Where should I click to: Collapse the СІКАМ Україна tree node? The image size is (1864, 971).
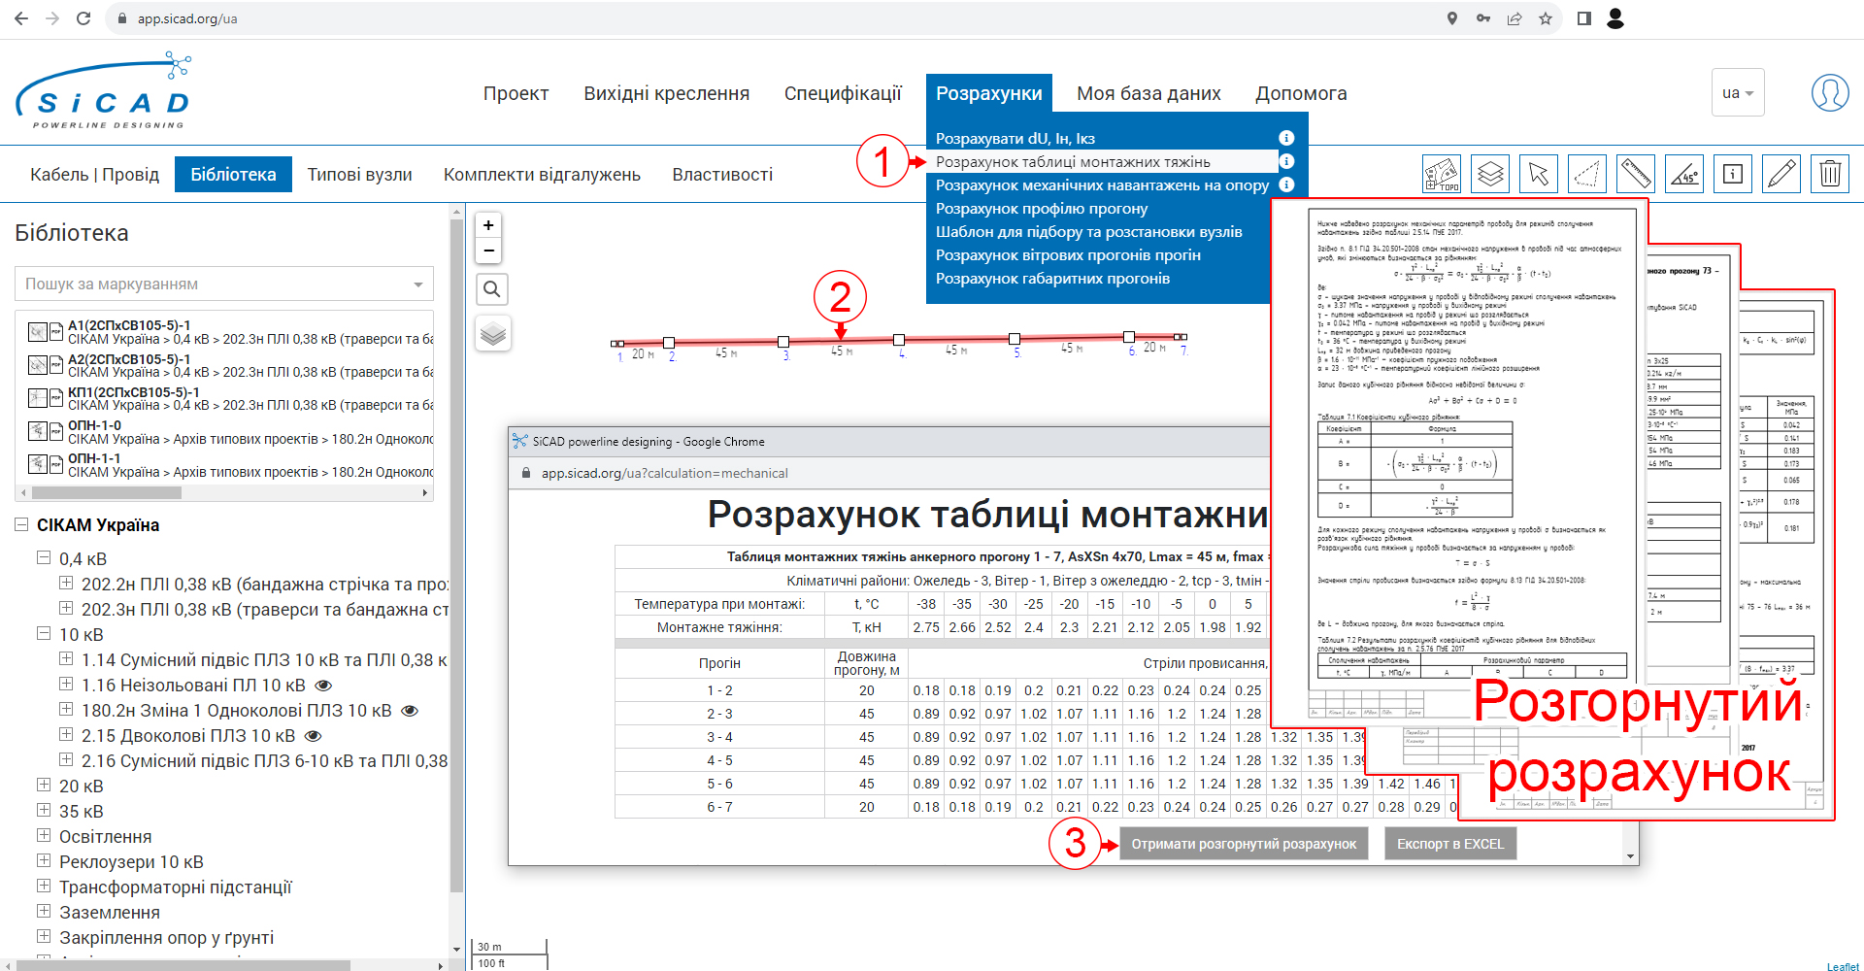[x=21, y=524]
